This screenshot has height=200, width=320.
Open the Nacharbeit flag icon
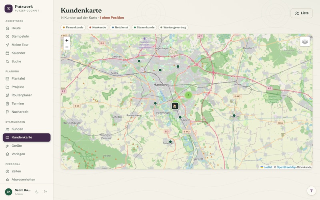[x=7, y=112]
